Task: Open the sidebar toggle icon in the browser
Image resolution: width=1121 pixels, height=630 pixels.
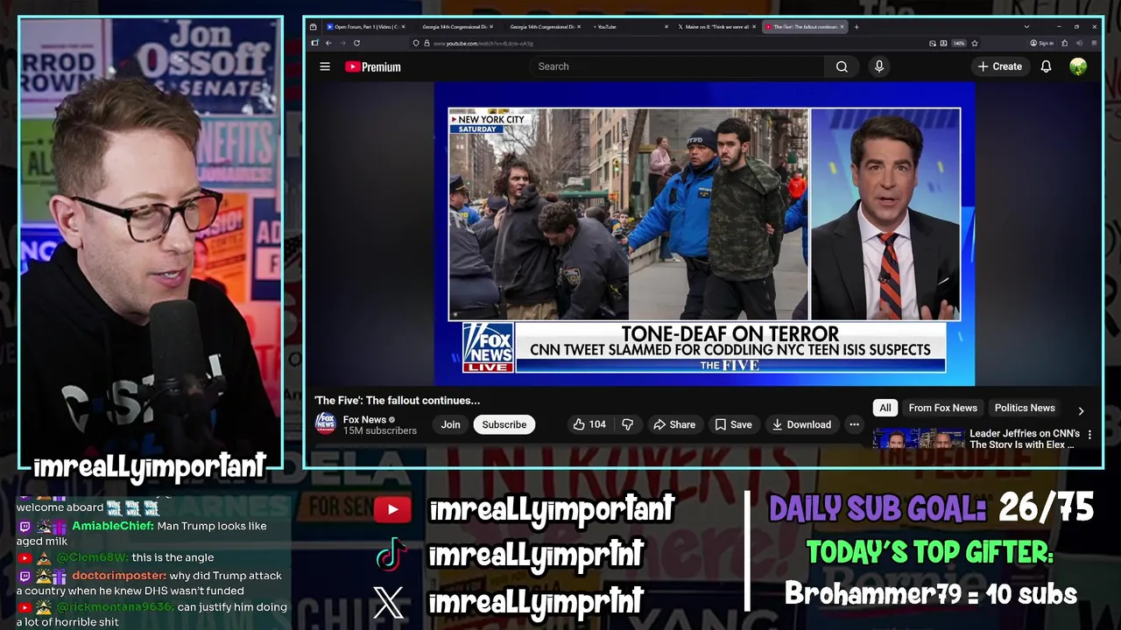Action: (x=314, y=43)
